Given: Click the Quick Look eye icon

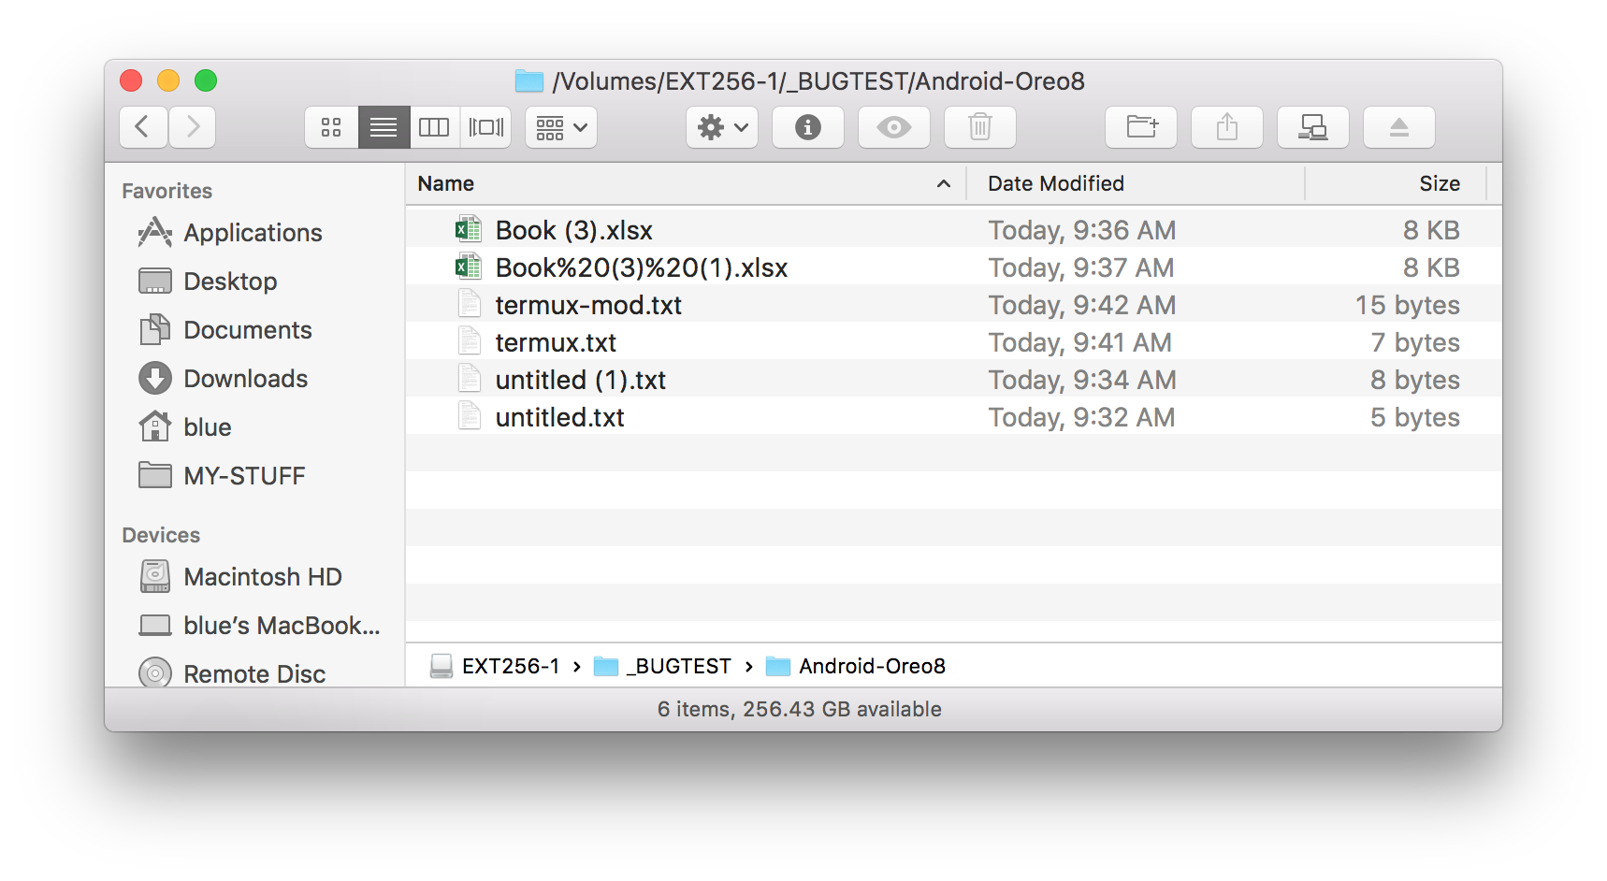Looking at the screenshot, I should (893, 127).
